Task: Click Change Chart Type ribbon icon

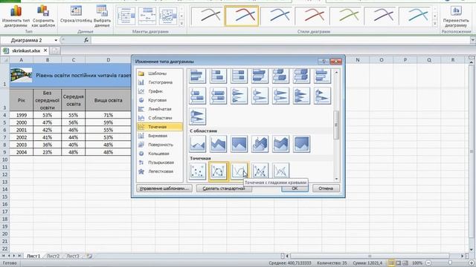Action: (x=16, y=16)
